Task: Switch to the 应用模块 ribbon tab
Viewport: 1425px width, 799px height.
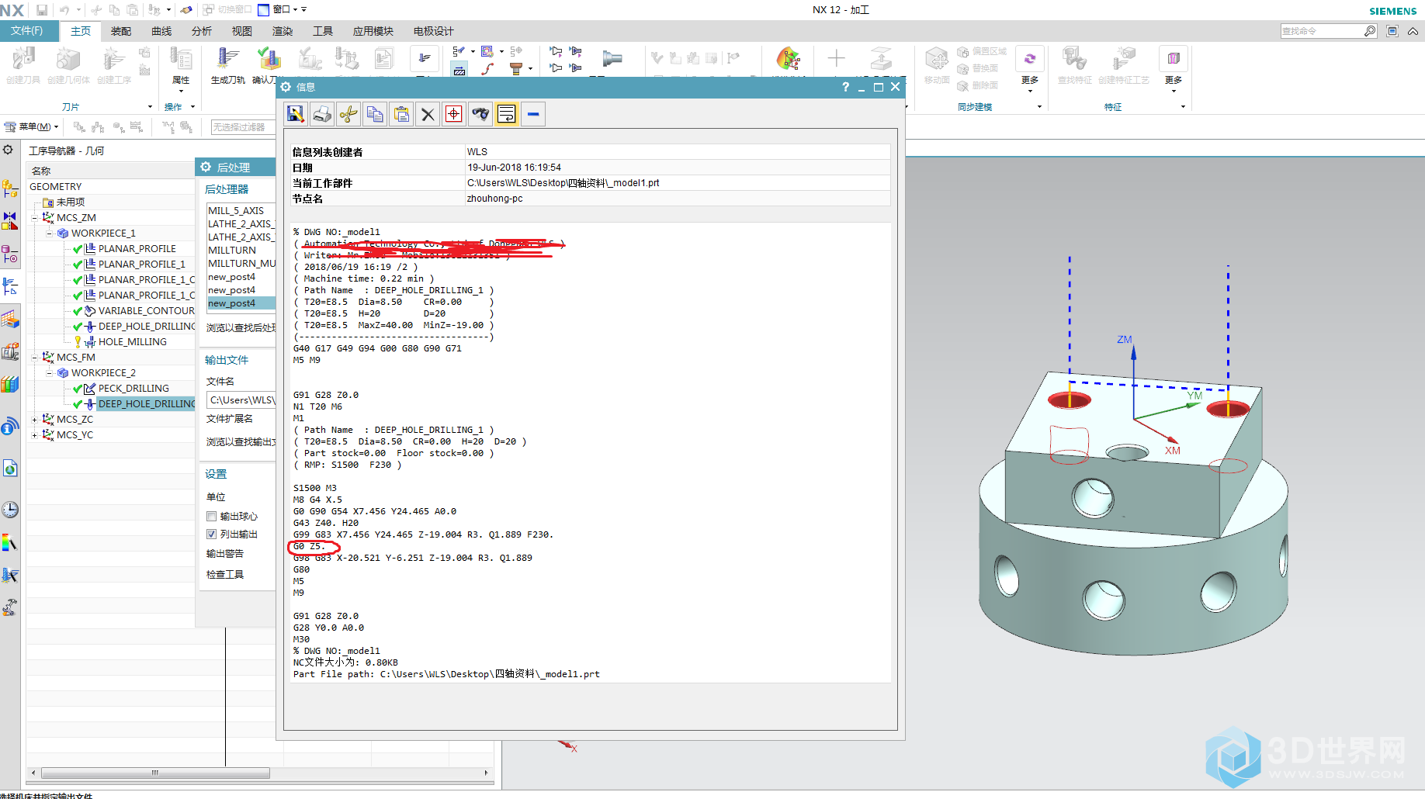Action: tap(373, 31)
